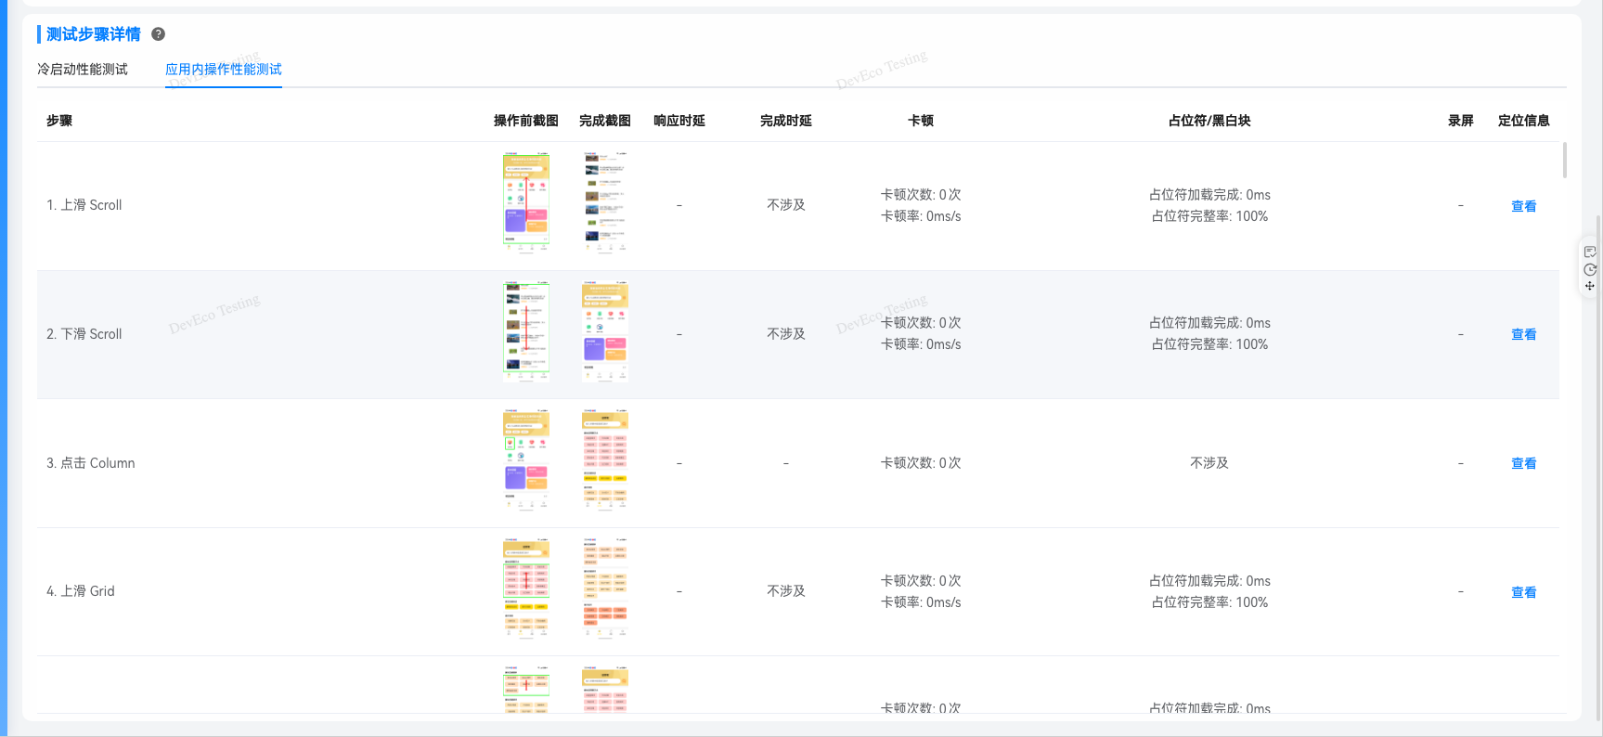Open 查看 link in 下滑 Scroll row
The image size is (1603, 737).
click(x=1523, y=334)
